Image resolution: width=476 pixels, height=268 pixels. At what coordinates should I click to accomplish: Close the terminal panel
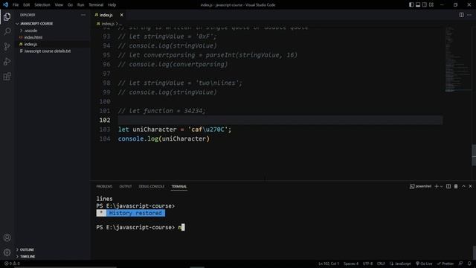pyautogui.click(x=470, y=186)
